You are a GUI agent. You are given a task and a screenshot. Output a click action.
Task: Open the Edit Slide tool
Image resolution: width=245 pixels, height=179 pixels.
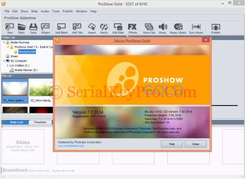pos(118,29)
